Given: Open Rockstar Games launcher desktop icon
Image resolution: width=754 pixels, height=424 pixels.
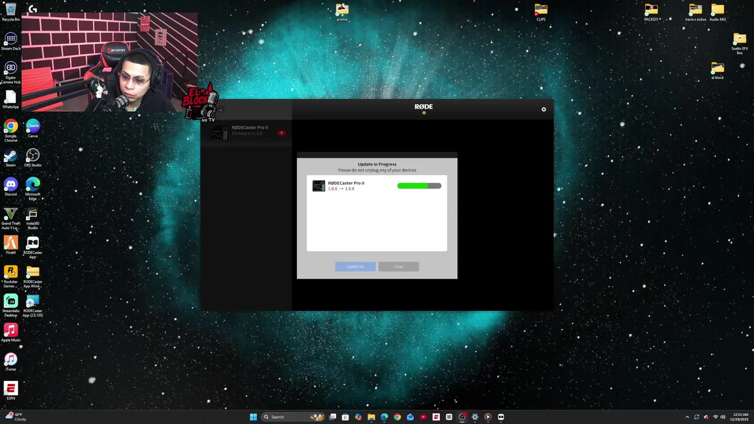Looking at the screenshot, I should point(11,276).
